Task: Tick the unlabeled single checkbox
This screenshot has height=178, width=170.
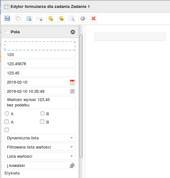Action: pos(7,130)
